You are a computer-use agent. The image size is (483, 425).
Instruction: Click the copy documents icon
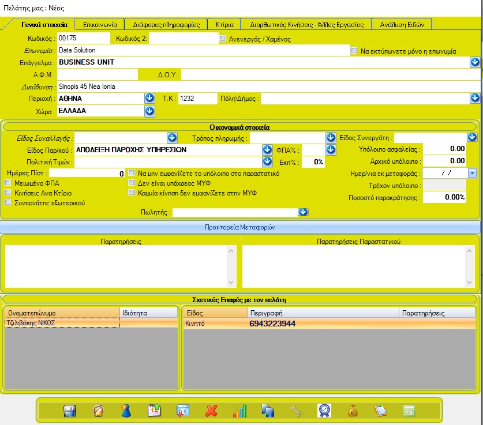coord(268,411)
